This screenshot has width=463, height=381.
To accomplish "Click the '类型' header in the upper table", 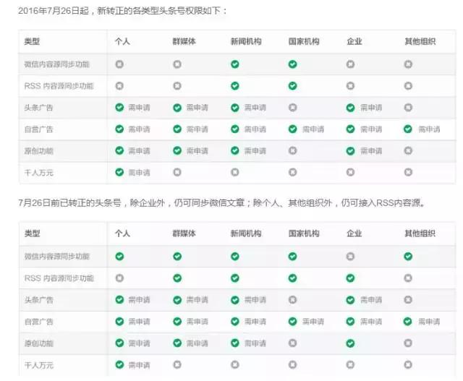I will tap(32, 41).
